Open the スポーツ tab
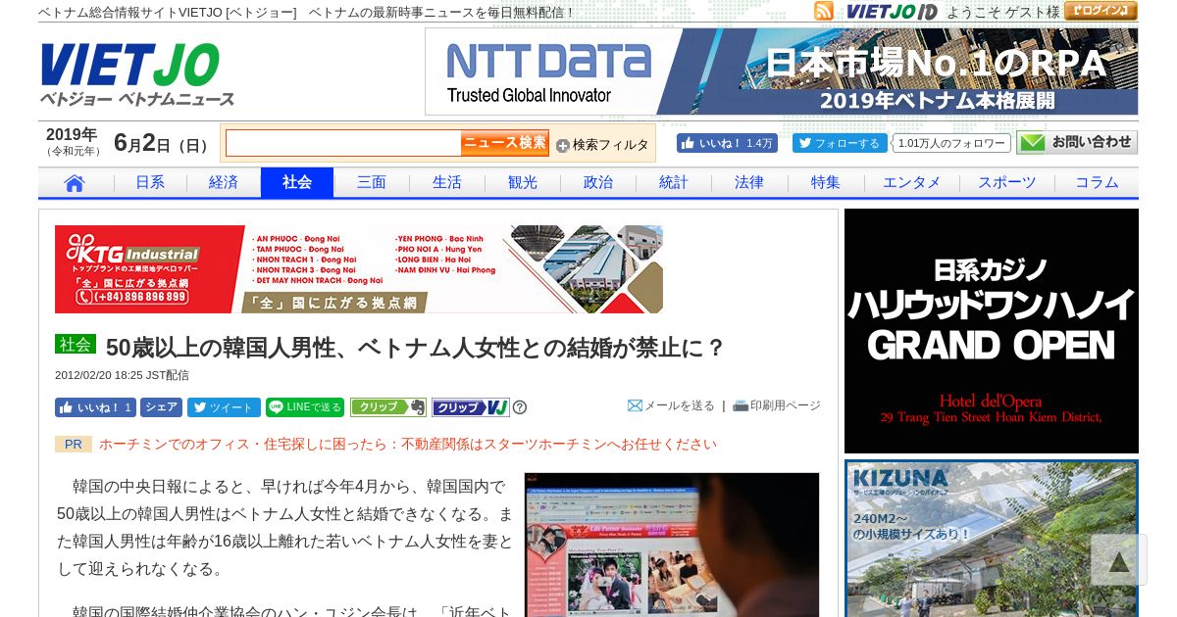Image resolution: width=1177 pixels, height=617 pixels. click(1007, 183)
